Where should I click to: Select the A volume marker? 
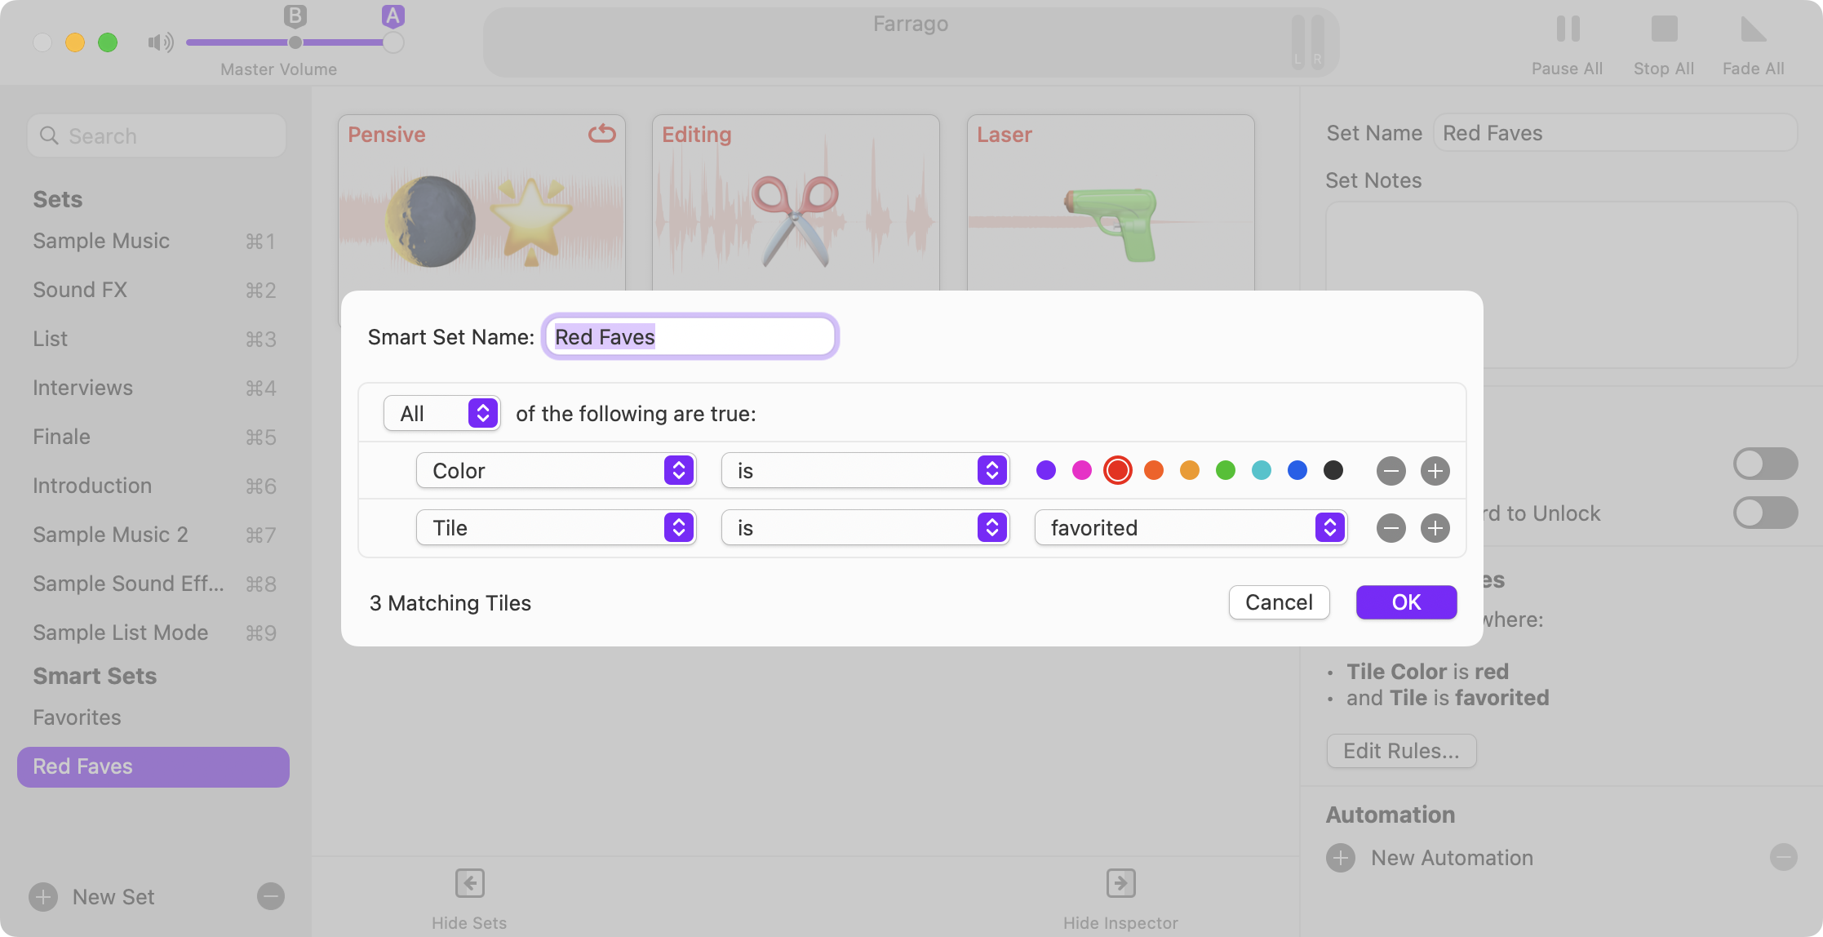point(393,16)
